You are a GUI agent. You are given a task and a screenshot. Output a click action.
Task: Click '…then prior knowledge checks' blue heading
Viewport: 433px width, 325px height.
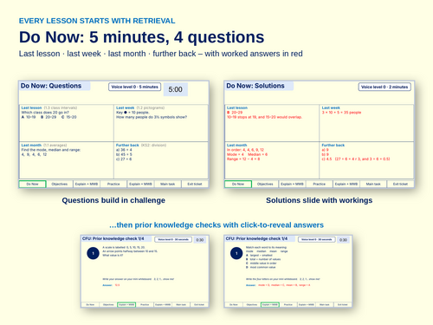[x=216, y=225]
